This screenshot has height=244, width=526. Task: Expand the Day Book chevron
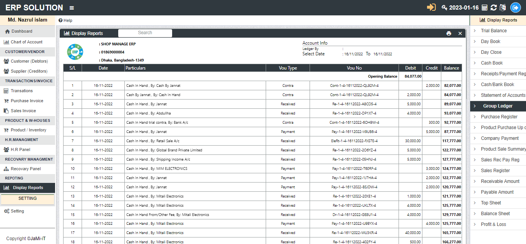click(474, 41)
